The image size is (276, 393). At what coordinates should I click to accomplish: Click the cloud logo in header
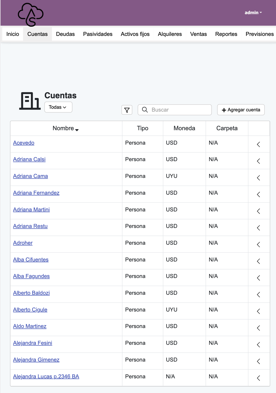(x=31, y=15)
